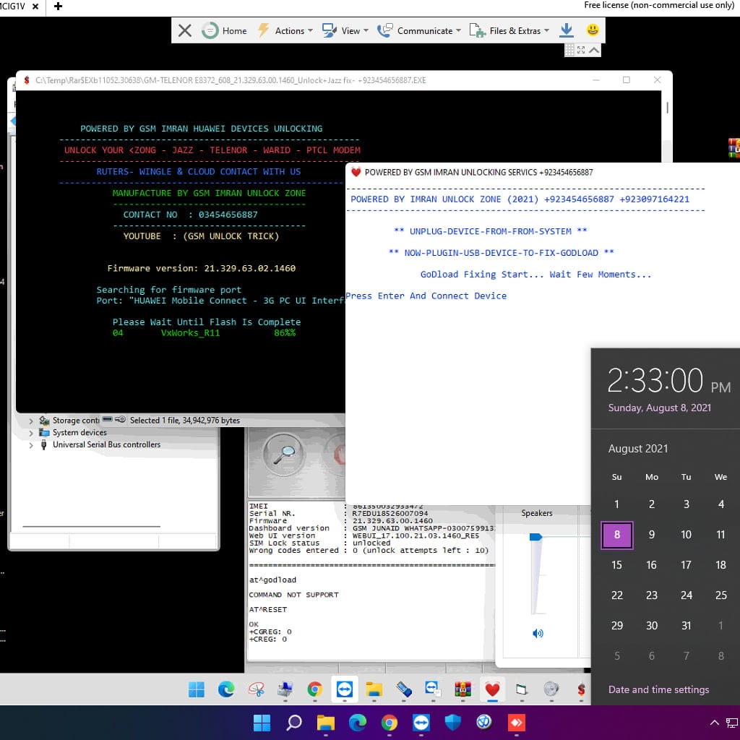The width and height of the screenshot is (740, 740).
Task: Open the red heart app in remote taskbar
Action: (492, 690)
